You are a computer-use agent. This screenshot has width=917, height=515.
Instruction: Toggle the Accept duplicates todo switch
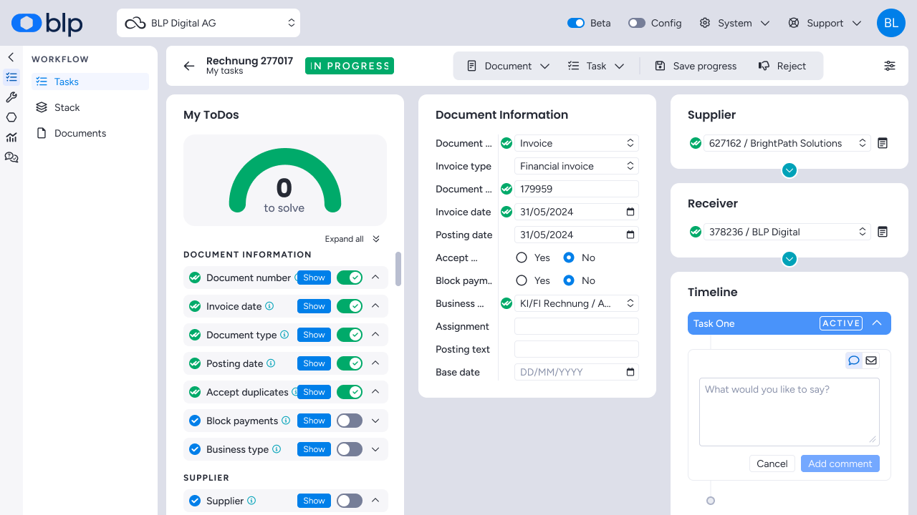pos(350,392)
